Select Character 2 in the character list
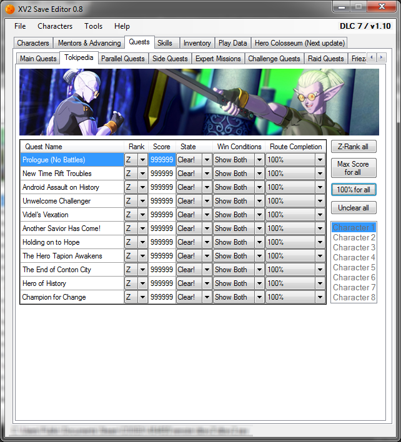The height and width of the screenshot is (442, 401). (354, 238)
